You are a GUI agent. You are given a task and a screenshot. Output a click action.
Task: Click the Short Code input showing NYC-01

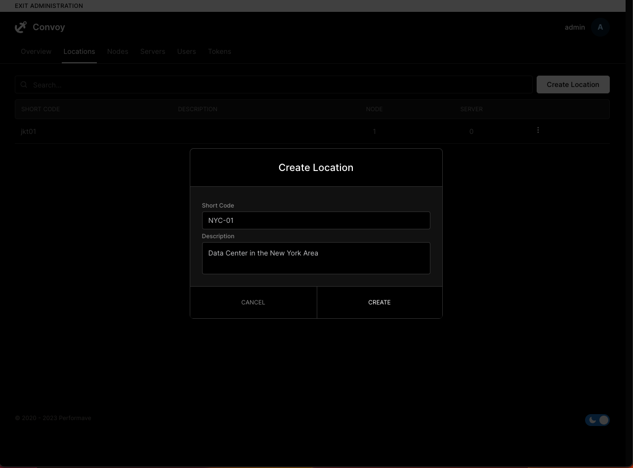point(316,220)
